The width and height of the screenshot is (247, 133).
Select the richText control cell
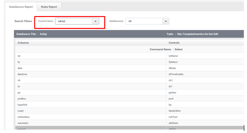(x=205, y=117)
